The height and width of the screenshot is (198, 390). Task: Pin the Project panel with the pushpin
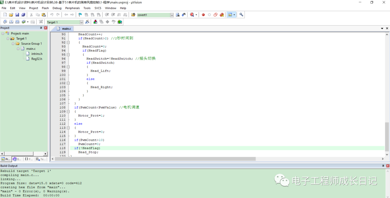coord(41,28)
